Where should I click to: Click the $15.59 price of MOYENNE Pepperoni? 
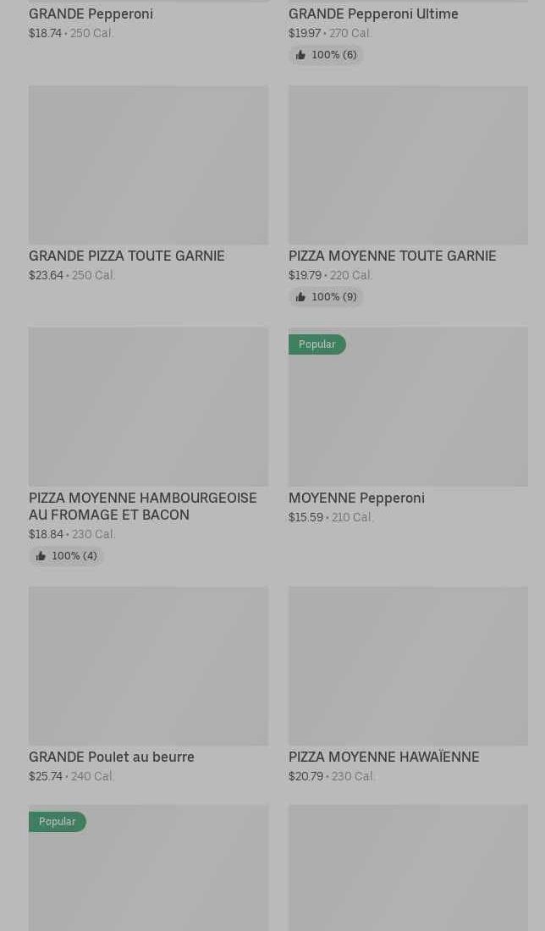click(x=306, y=517)
